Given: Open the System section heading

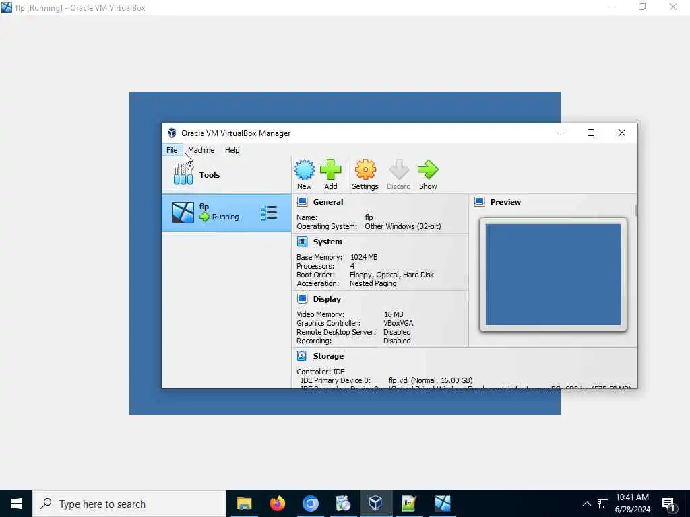Looking at the screenshot, I should point(327,242).
